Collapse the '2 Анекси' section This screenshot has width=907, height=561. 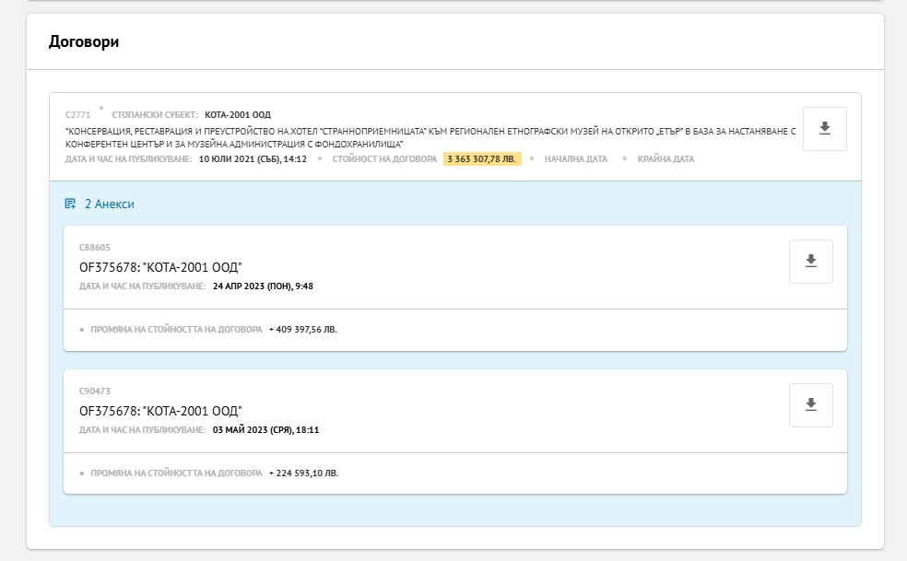coord(109,204)
